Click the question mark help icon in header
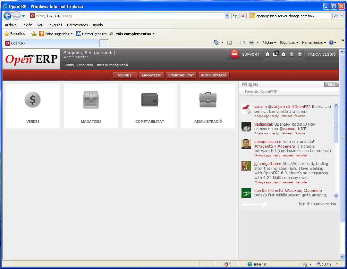The height and width of the screenshot is (269, 347). [300, 54]
